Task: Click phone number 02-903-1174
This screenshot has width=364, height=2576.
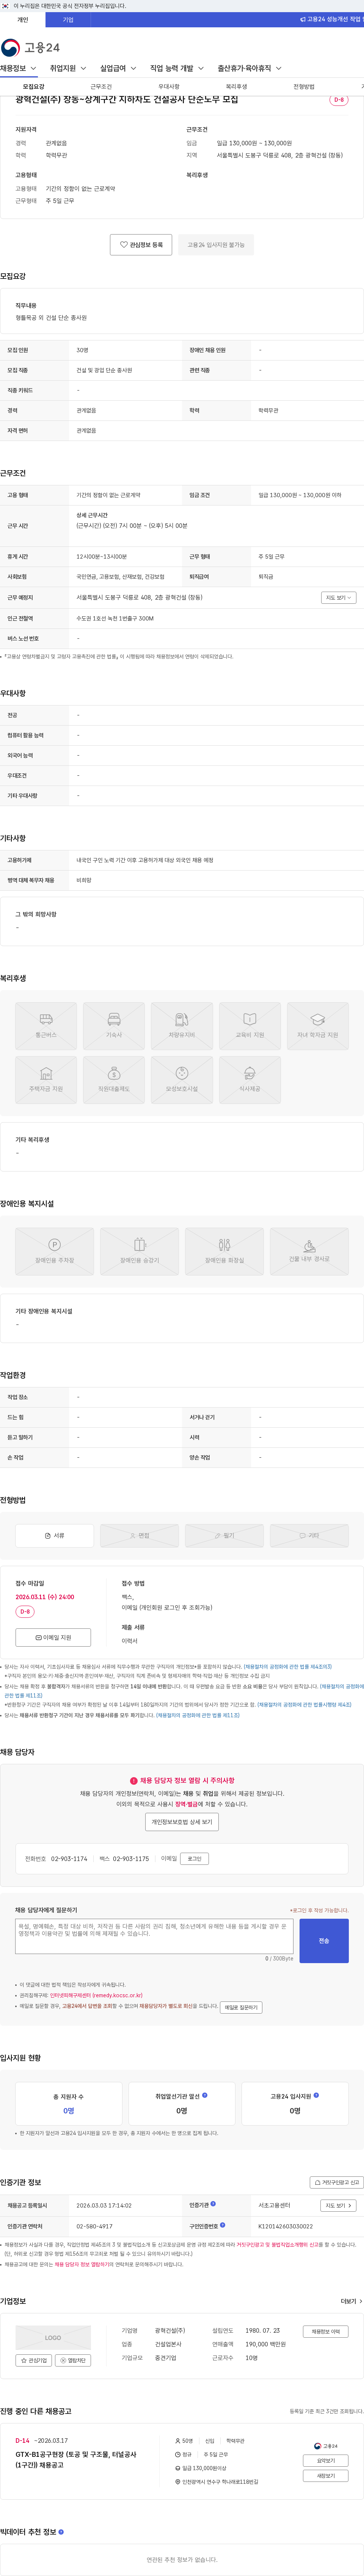Action: click(x=69, y=1859)
